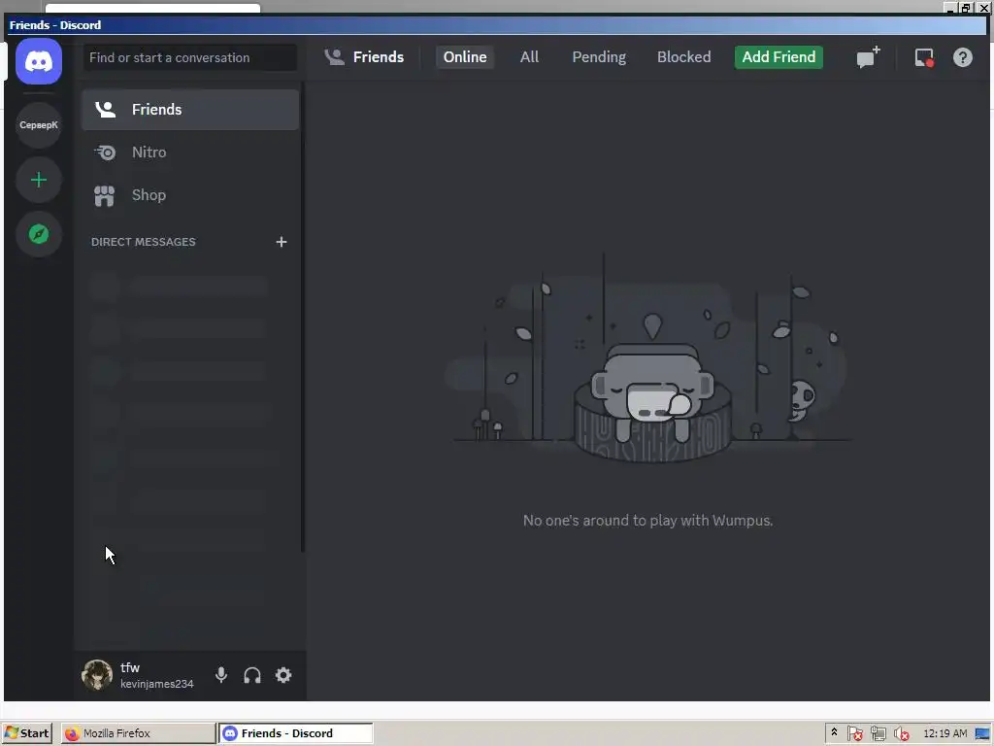Click the sidebar scrollbar in the DM list
Viewport: 994px width, 746px height.
[x=303, y=318]
